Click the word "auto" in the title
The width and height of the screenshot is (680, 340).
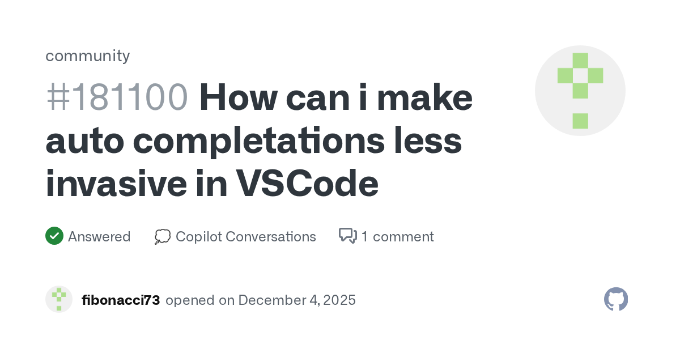point(84,141)
